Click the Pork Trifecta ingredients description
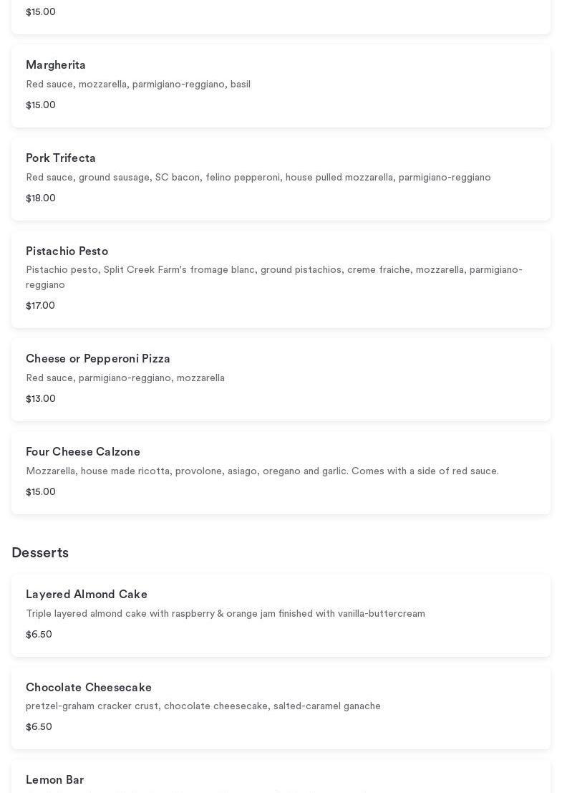 click(x=258, y=178)
